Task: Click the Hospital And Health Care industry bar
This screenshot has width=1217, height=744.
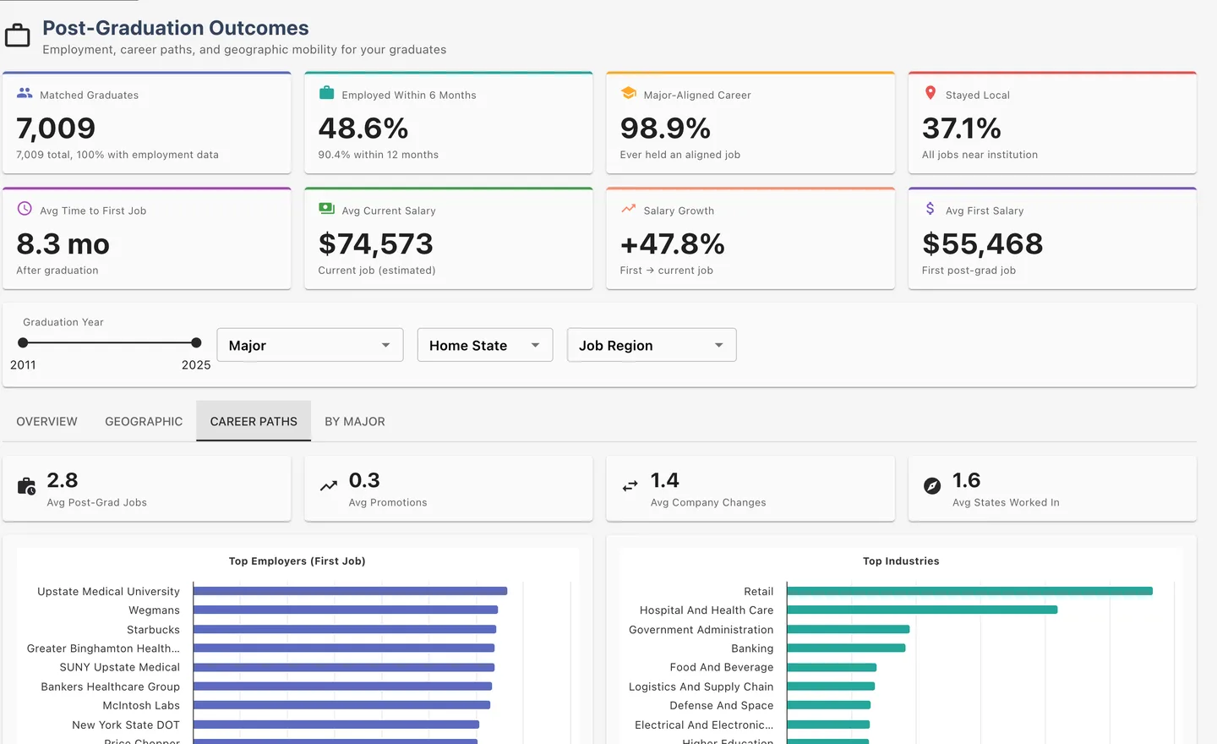Action: pos(922,610)
